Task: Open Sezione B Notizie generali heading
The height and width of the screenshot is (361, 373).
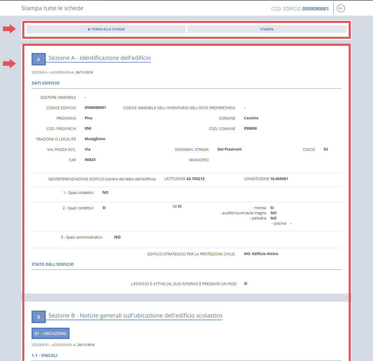Action: click(x=135, y=316)
